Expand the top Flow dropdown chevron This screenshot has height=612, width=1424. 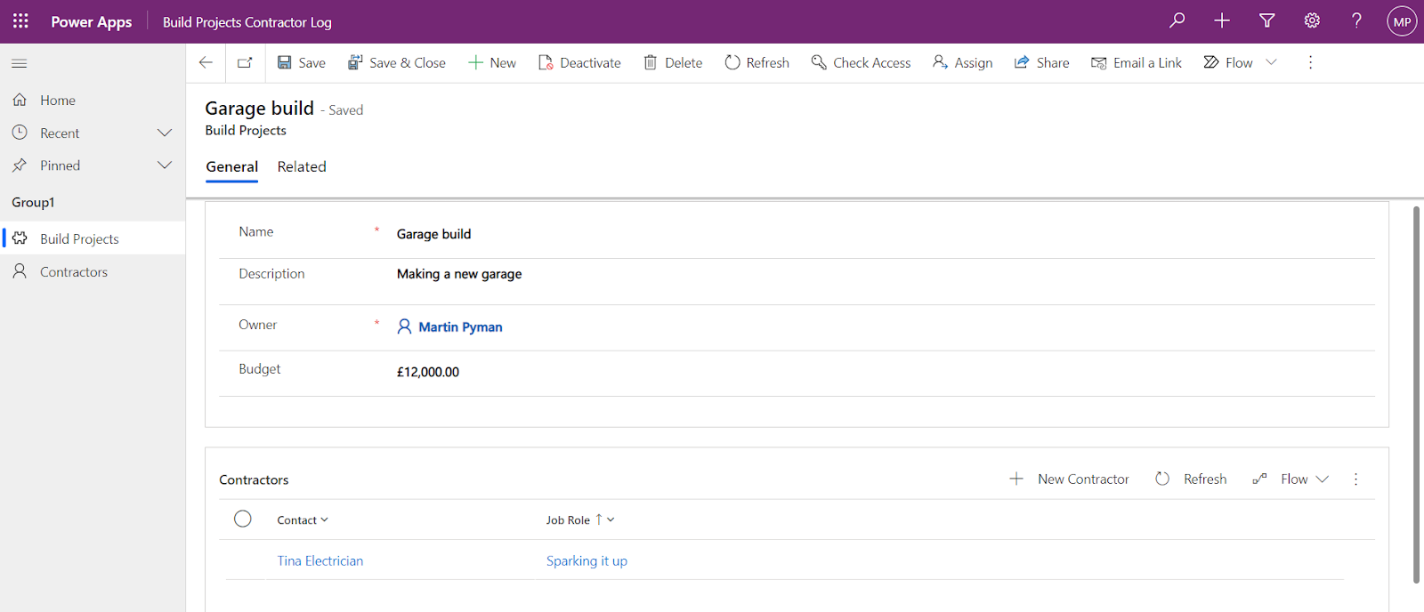[1271, 62]
